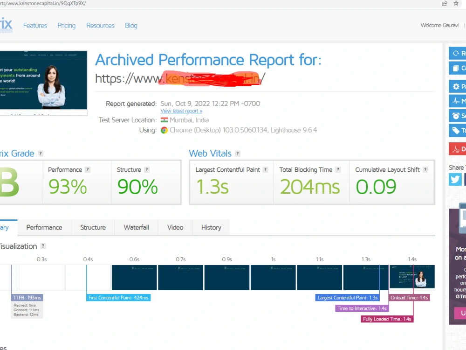Click the tag icon button

[458, 130]
